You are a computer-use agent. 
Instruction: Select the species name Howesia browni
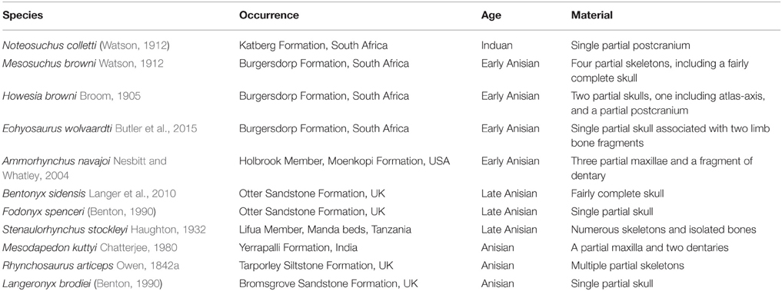pos(39,96)
